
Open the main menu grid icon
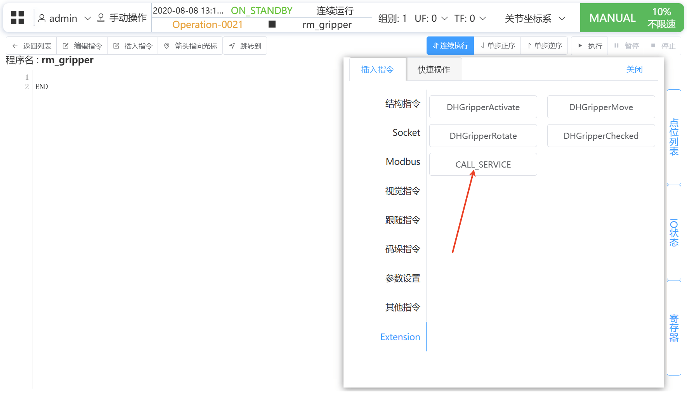17,18
